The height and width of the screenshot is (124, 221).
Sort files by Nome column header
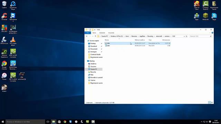tap(107, 40)
